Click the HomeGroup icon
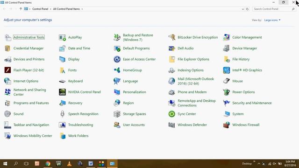The width and height of the screenshot is (299, 168). (x=117, y=70)
